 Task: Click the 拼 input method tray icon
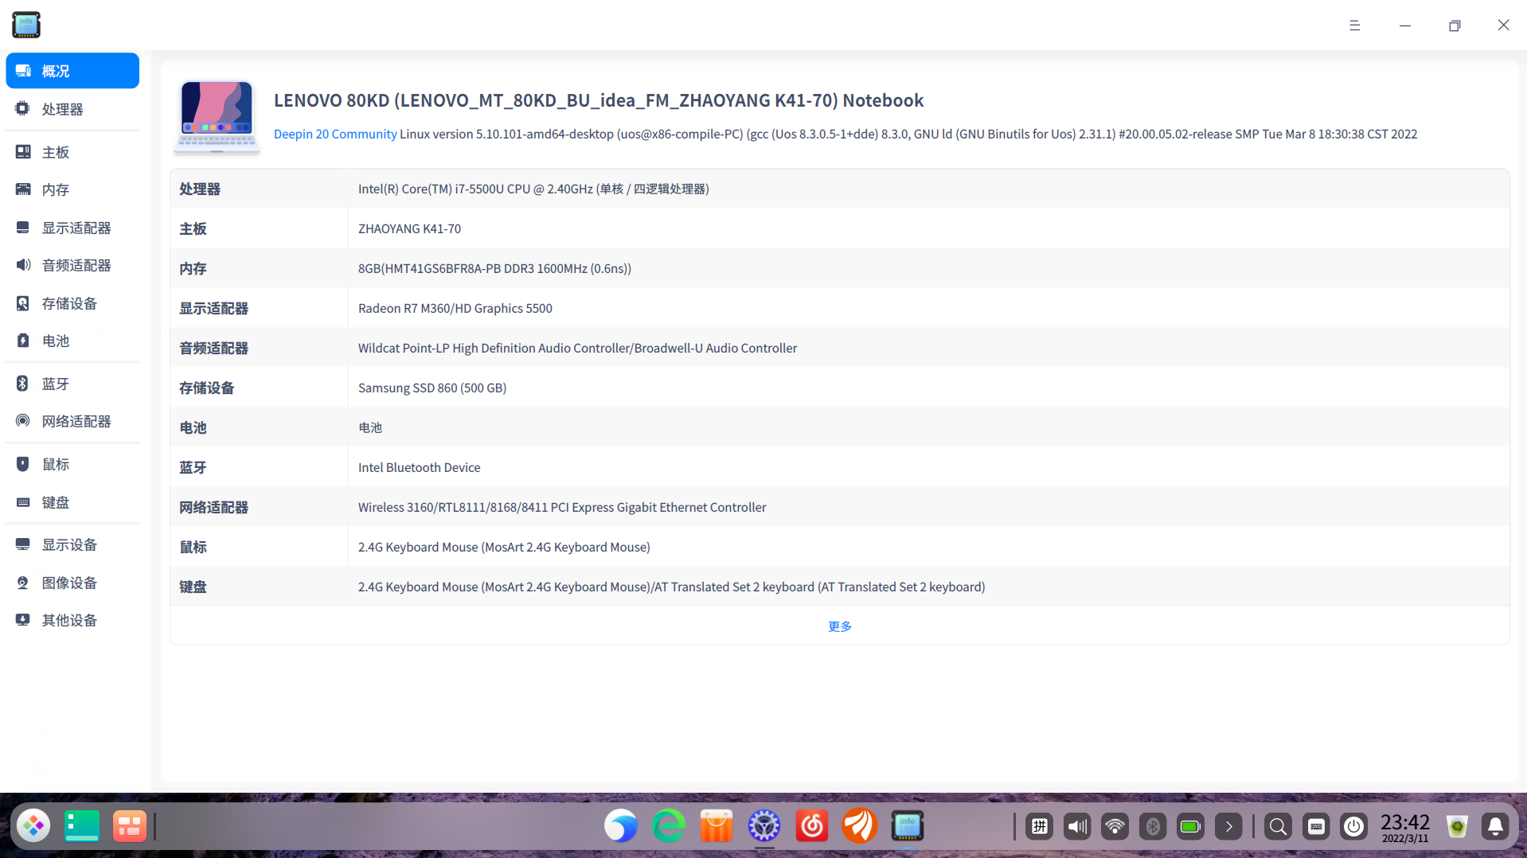tap(1040, 827)
